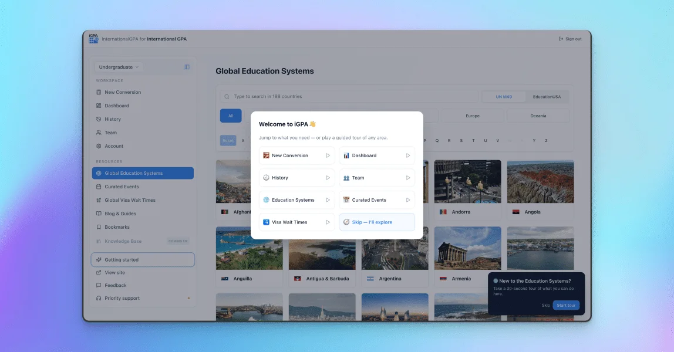This screenshot has width=674, height=352.
Task: Filter countries by letter V
Action: pos(498,140)
